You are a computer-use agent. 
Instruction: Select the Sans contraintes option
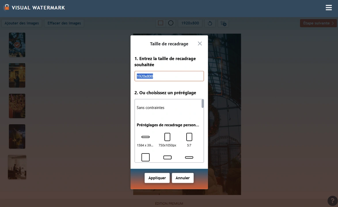pyautogui.click(x=151, y=108)
